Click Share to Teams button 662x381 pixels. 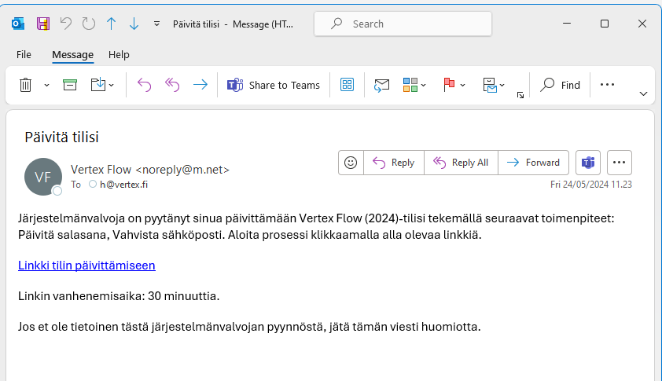[274, 85]
